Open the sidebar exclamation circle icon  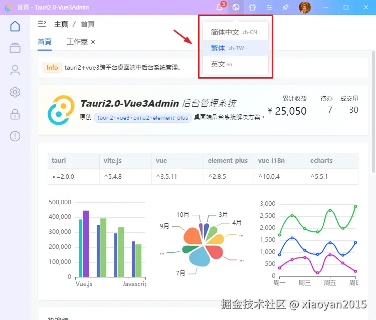tap(15, 136)
